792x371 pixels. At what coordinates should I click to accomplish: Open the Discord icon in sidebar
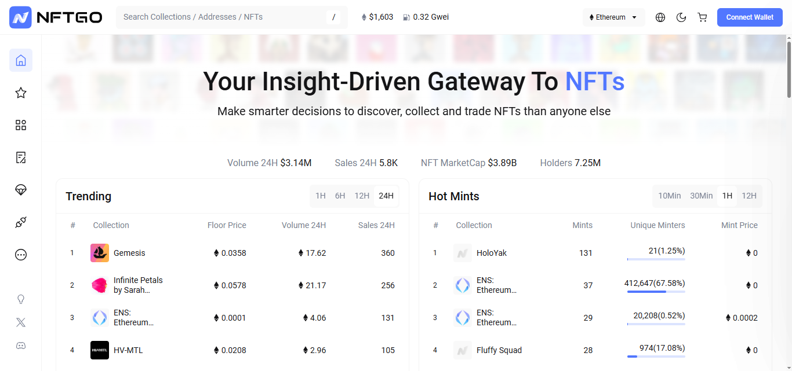21,346
